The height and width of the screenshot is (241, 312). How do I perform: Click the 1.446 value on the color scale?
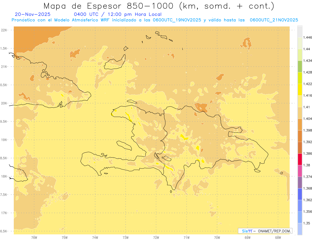point(308,37)
